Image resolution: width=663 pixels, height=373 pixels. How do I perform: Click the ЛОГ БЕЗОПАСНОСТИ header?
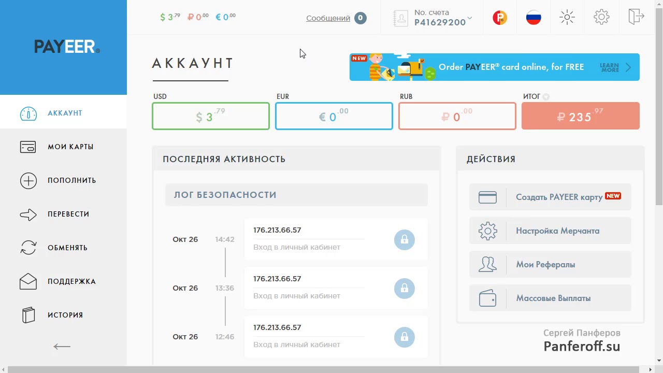point(296,195)
